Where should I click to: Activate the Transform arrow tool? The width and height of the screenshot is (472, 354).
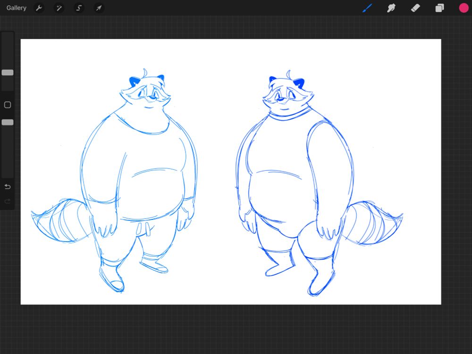coord(99,8)
